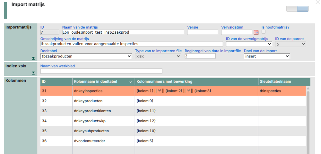This screenshot has width=321, height=154.
Task: Click the grey button at top right
Action: tap(292, 9)
